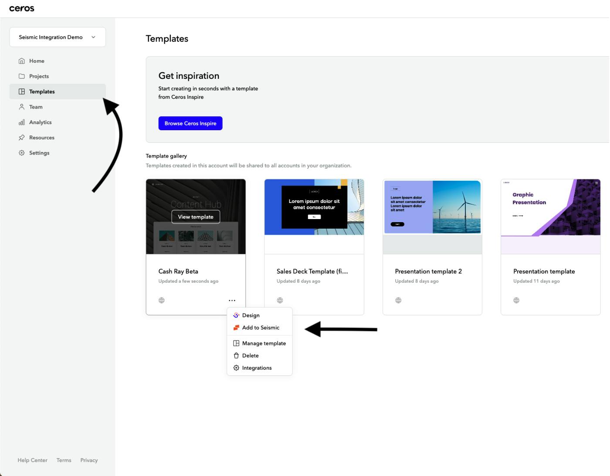This screenshot has height=476, width=610.
Task: Click the Presentation template 2 title
Action: coord(428,271)
